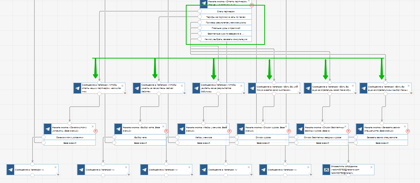Open comment icon on «Чтобы увидеть какие результаты» block

pyautogui.click(x=243, y=93)
